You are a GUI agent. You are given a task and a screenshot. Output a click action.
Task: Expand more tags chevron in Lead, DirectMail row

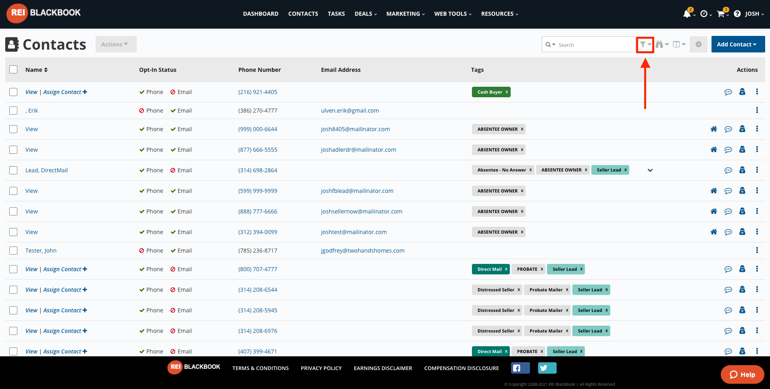650,170
